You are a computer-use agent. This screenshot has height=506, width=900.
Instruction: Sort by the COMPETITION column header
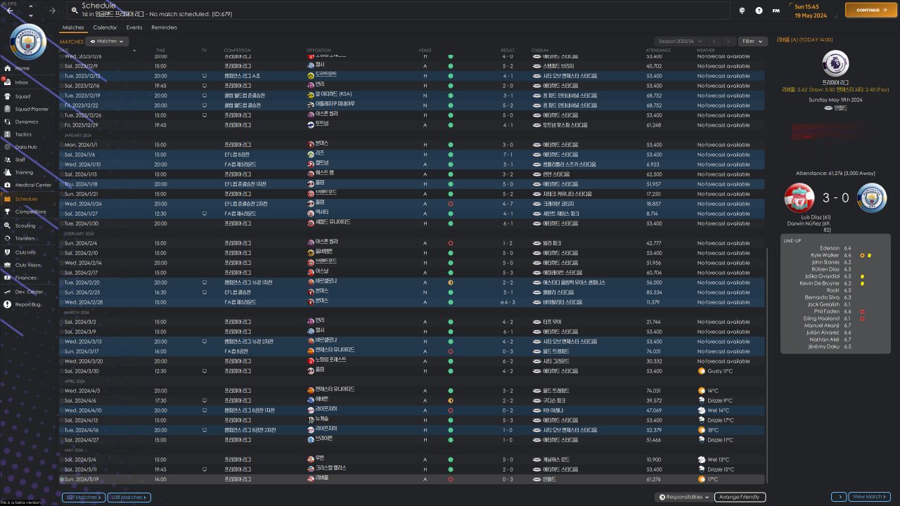[237, 51]
